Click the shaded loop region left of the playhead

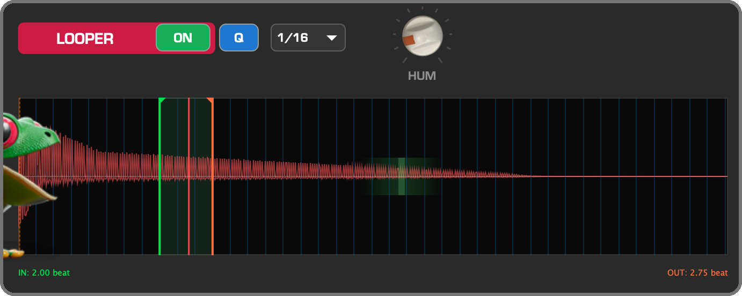tap(174, 176)
